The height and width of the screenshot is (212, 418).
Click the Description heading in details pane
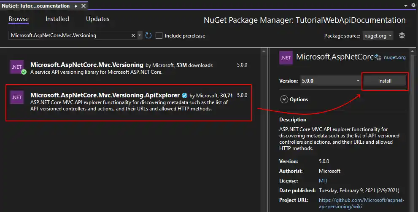[293, 120]
